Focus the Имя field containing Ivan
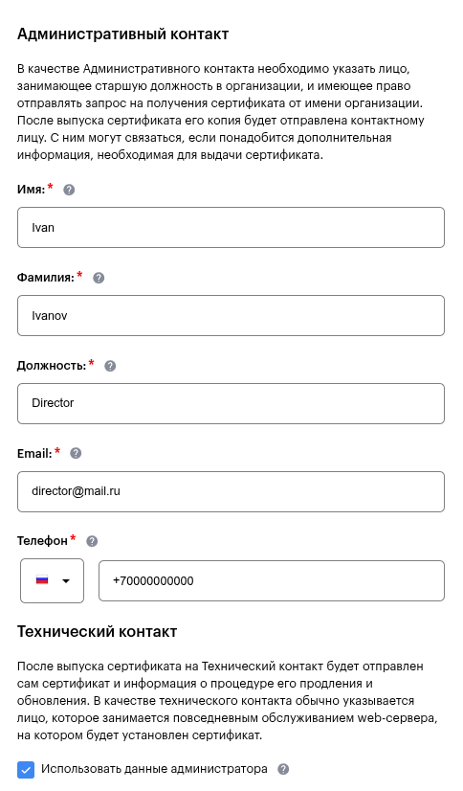Image resolution: width=463 pixels, height=791 pixels. (231, 228)
